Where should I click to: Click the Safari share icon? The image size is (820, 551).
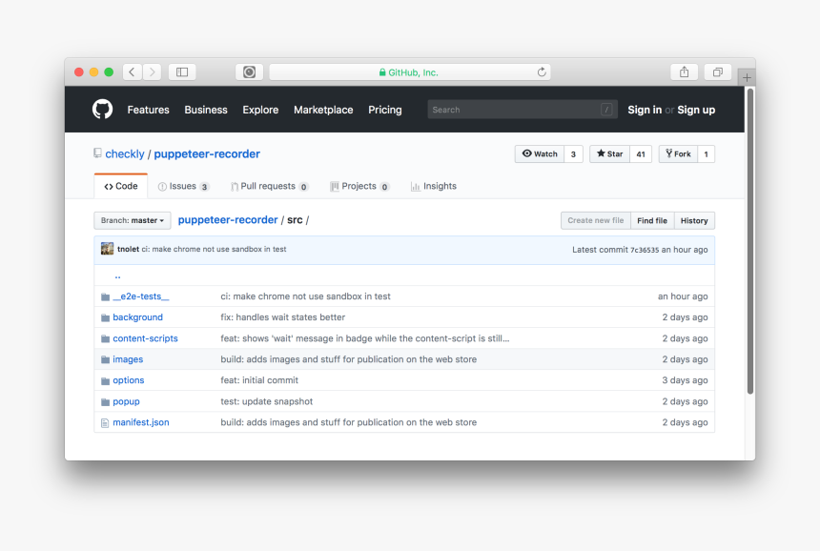pos(684,72)
